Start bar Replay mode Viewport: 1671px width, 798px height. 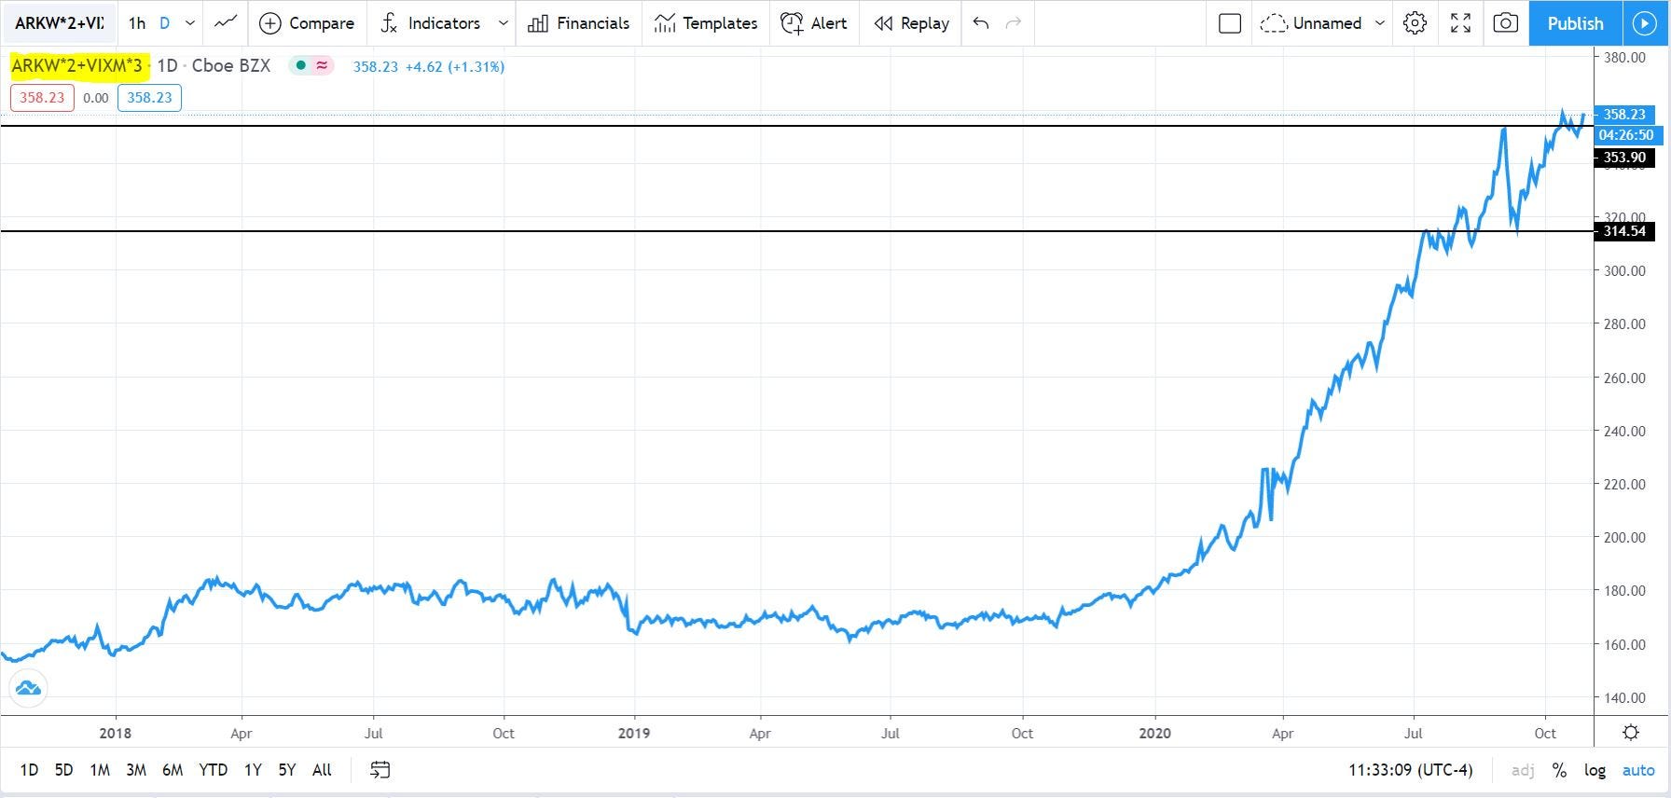click(911, 23)
